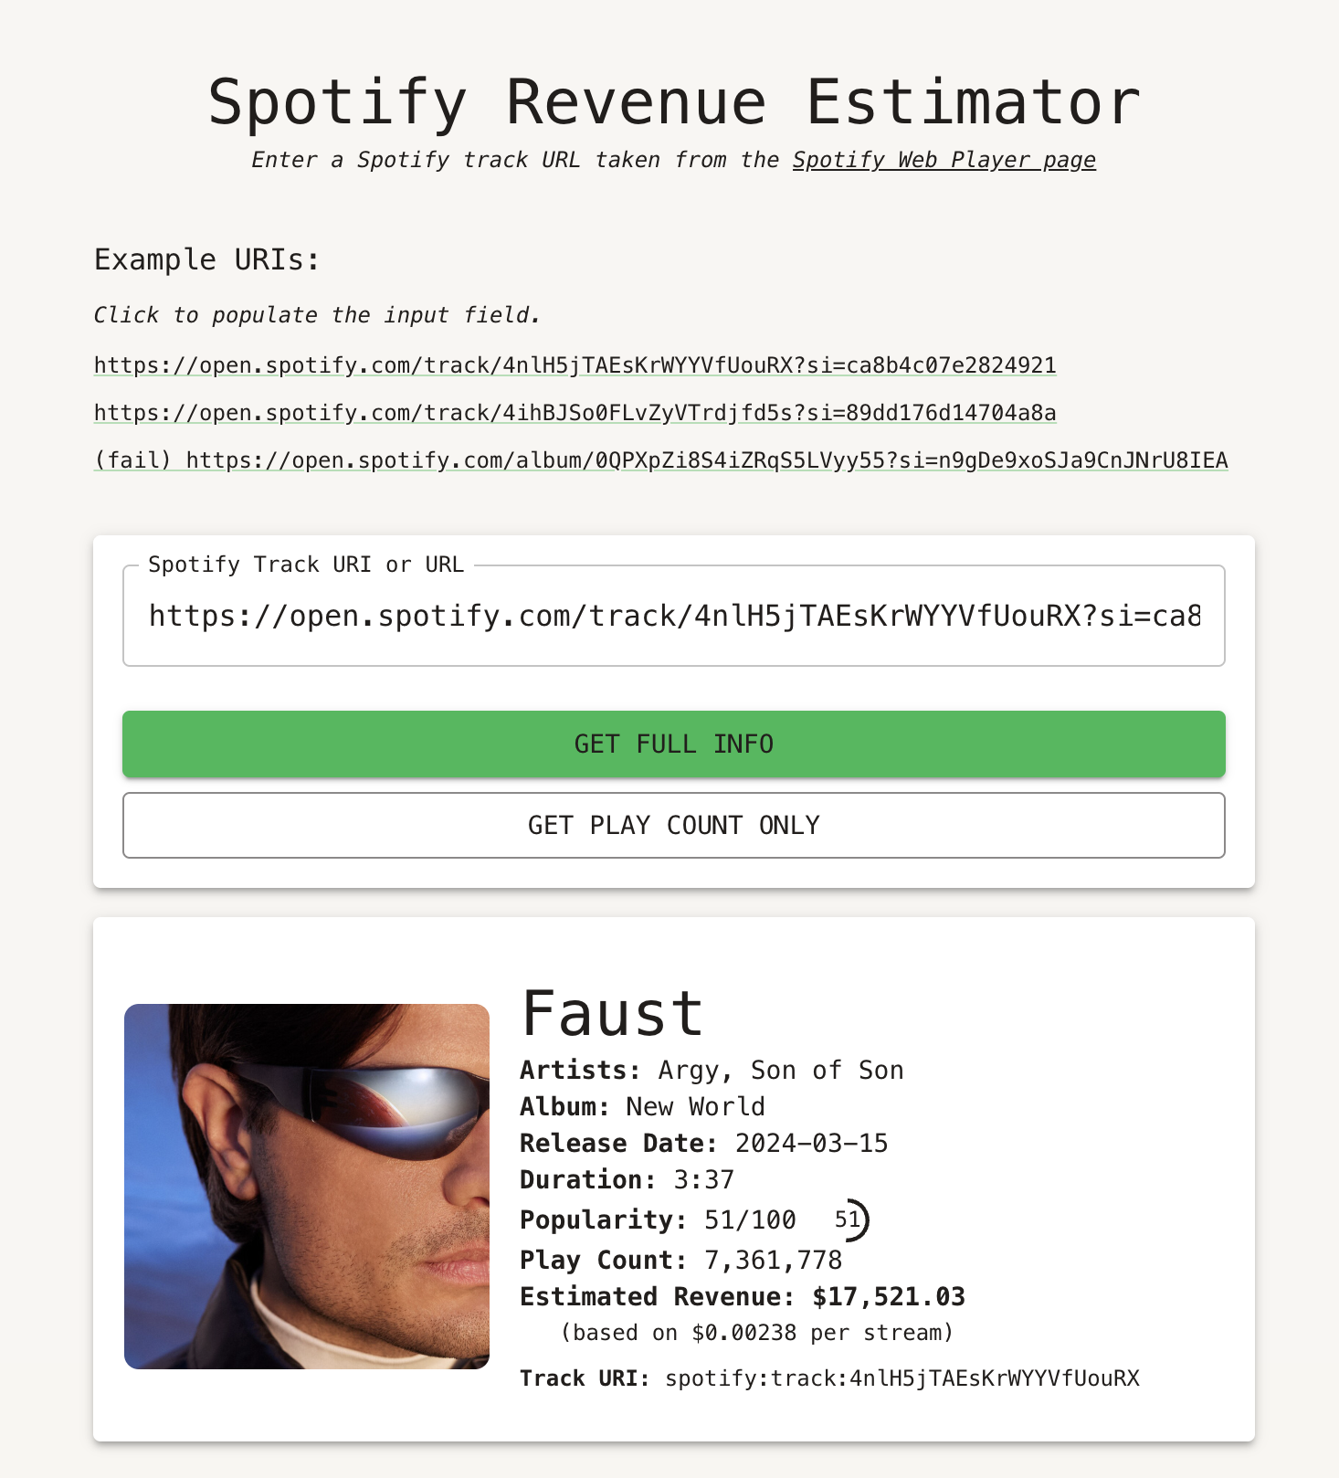
Task: Click the Album name New World
Action: [693, 1106]
